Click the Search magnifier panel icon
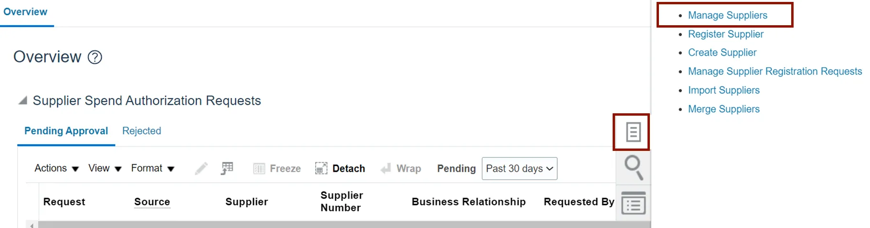Image resolution: width=870 pixels, height=228 pixels. [633, 168]
